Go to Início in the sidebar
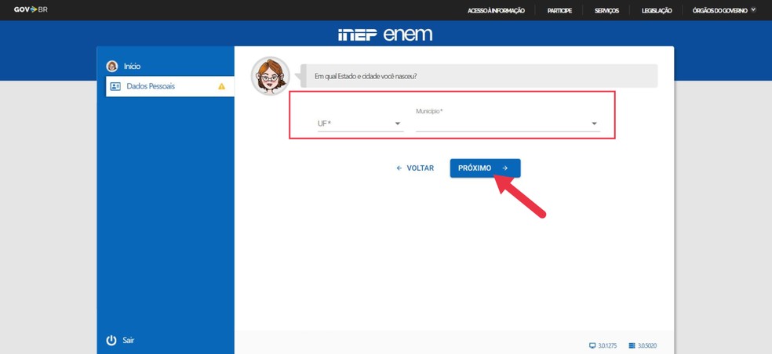 click(x=132, y=67)
